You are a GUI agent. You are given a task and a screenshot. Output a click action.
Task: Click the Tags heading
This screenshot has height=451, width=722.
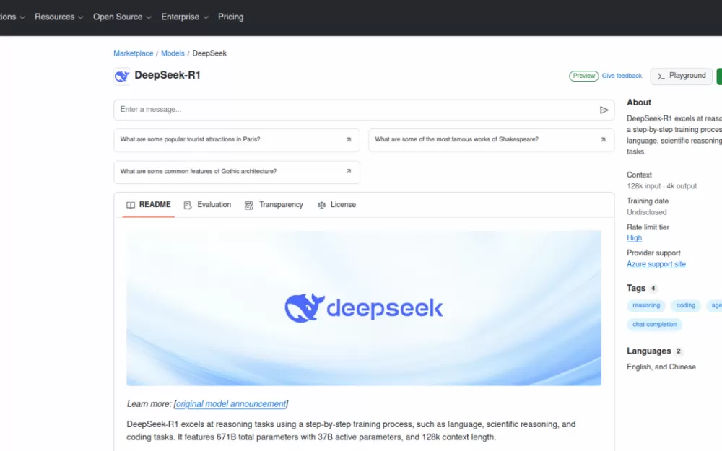pos(636,288)
